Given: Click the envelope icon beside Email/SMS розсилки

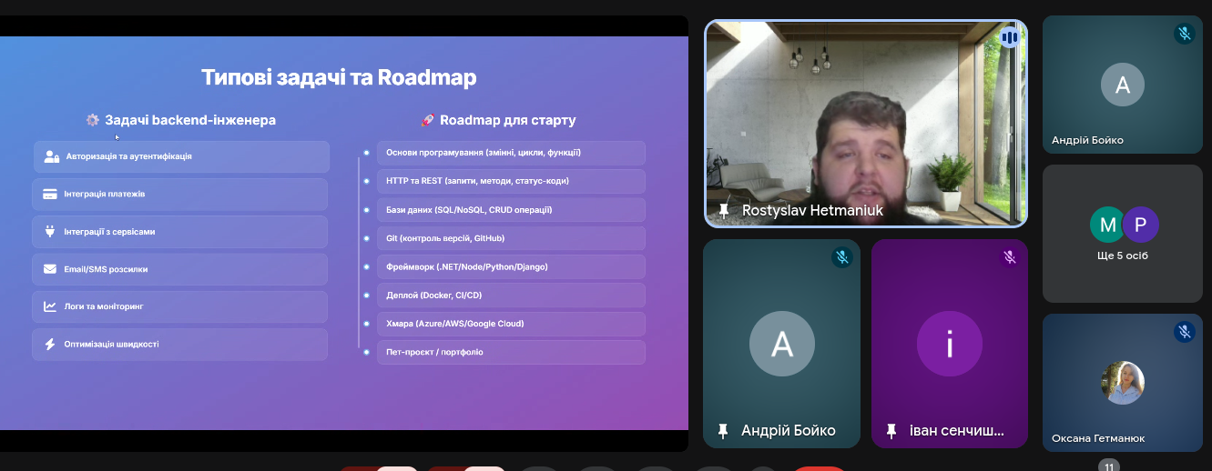Looking at the screenshot, I should tap(50, 269).
